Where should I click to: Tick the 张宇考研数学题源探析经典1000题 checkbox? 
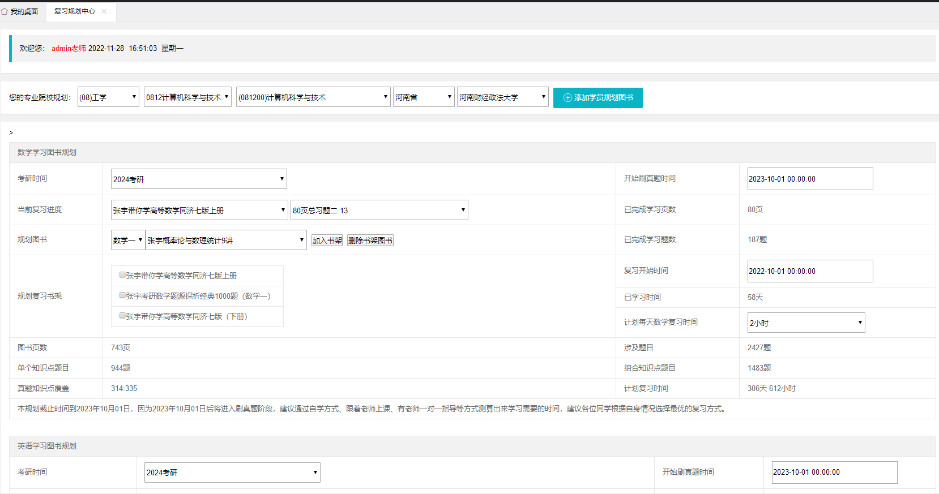click(x=122, y=295)
